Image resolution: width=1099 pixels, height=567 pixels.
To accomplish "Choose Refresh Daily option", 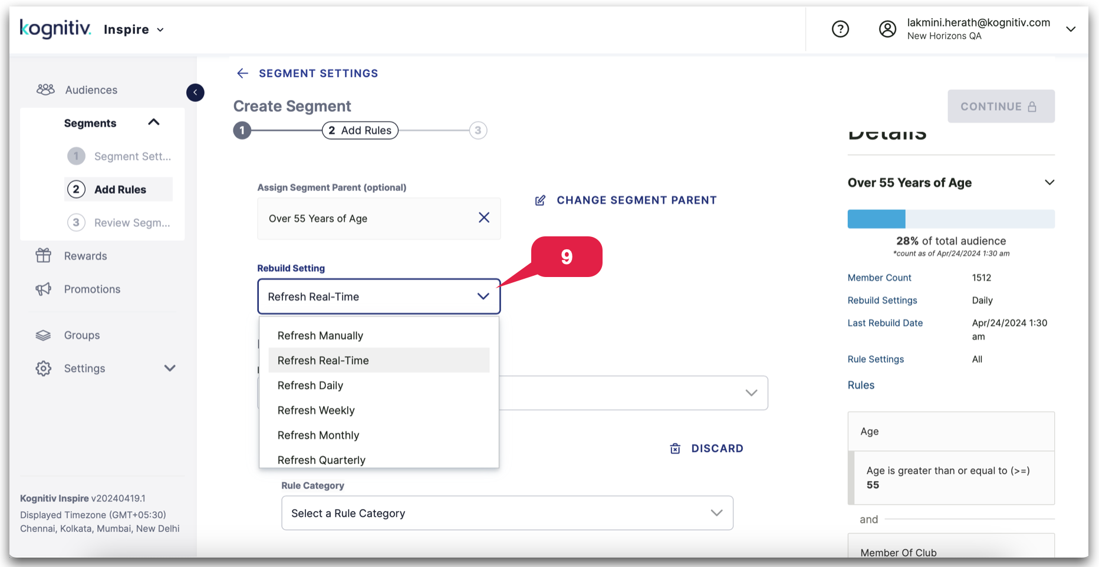I will click(379, 385).
